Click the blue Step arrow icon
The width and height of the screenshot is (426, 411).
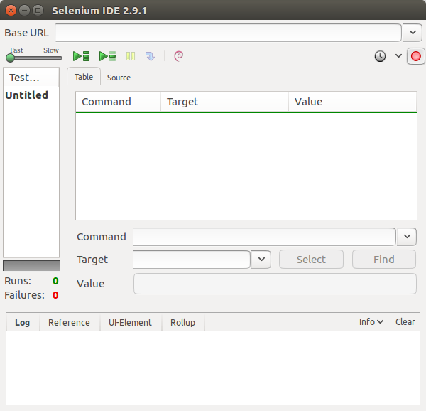click(x=150, y=56)
